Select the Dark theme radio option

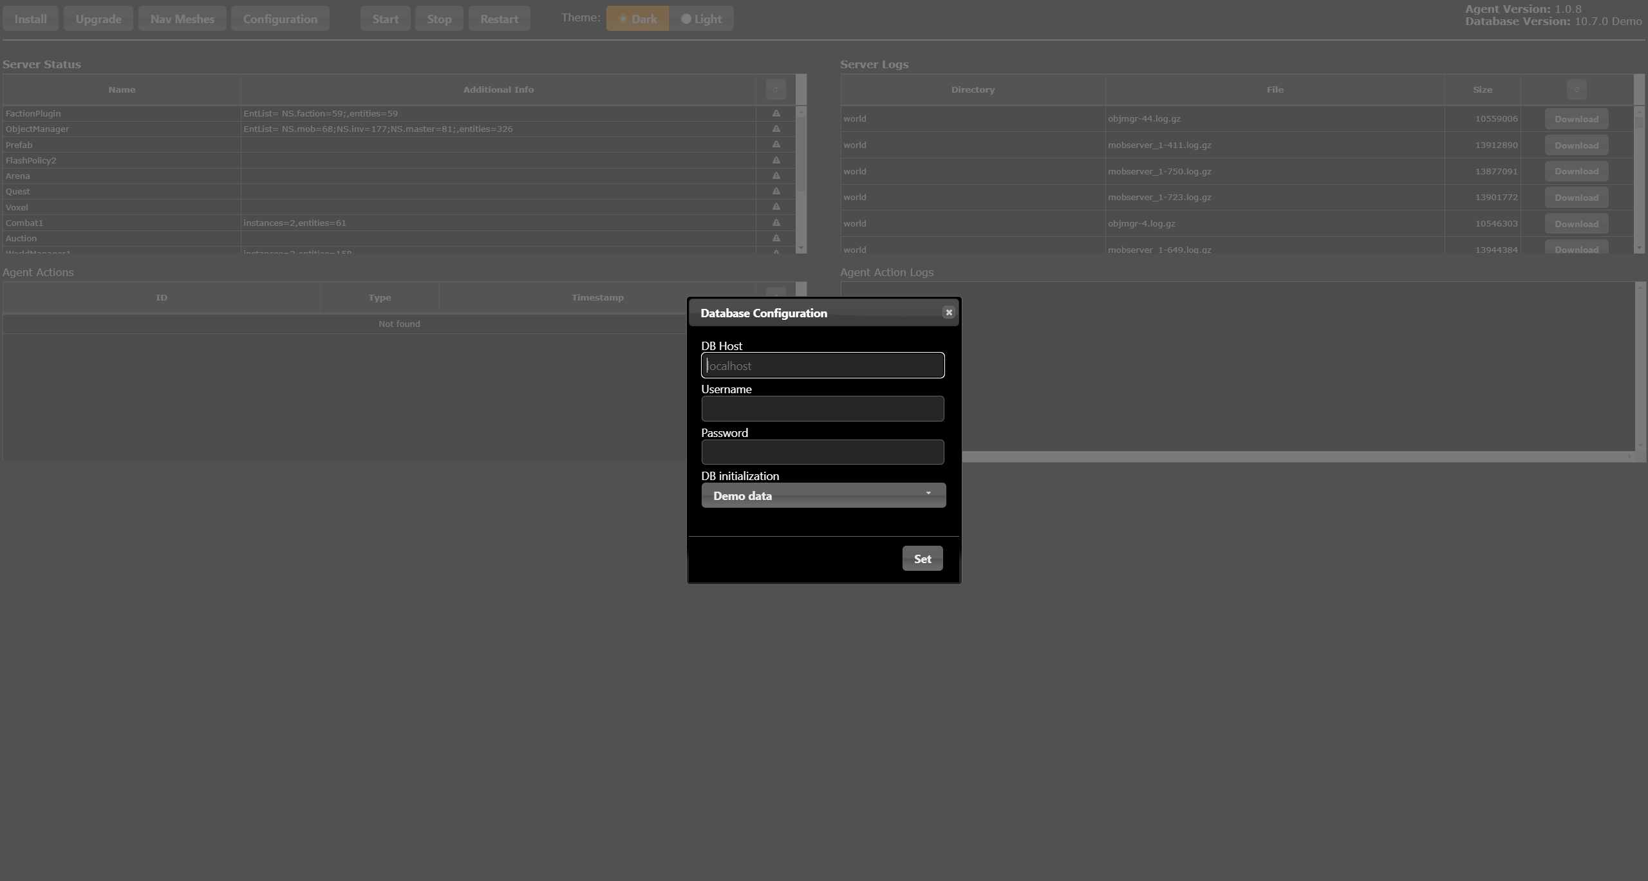tap(637, 19)
